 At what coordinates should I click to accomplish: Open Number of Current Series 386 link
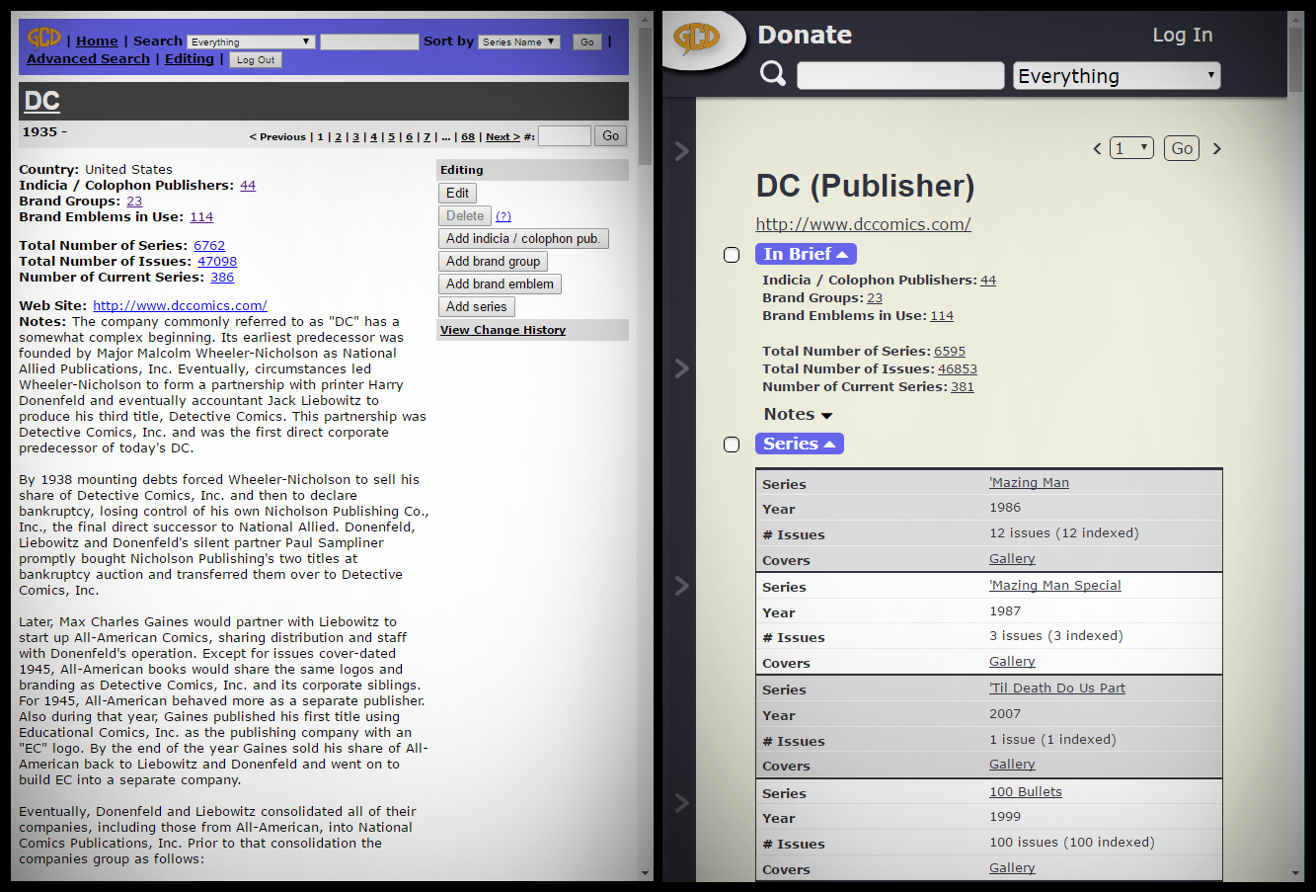(x=222, y=278)
